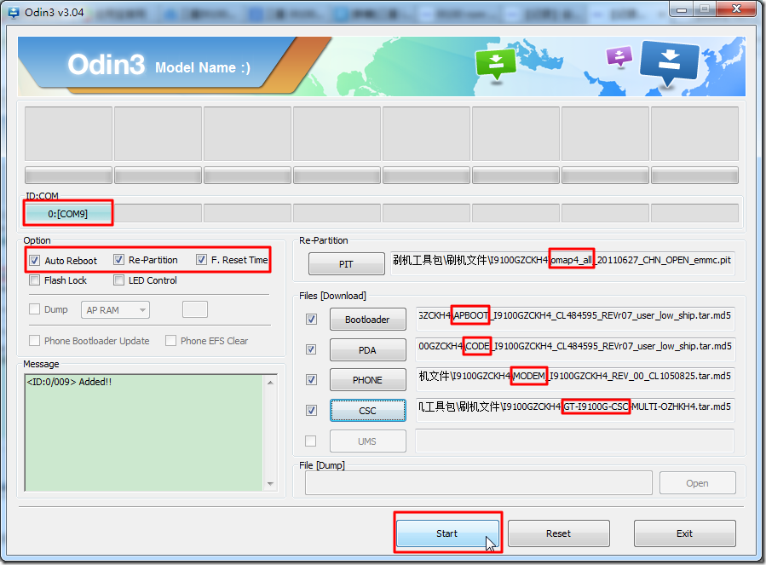Click Message box scroll down arrow
The height and width of the screenshot is (565, 766).
[271, 483]
